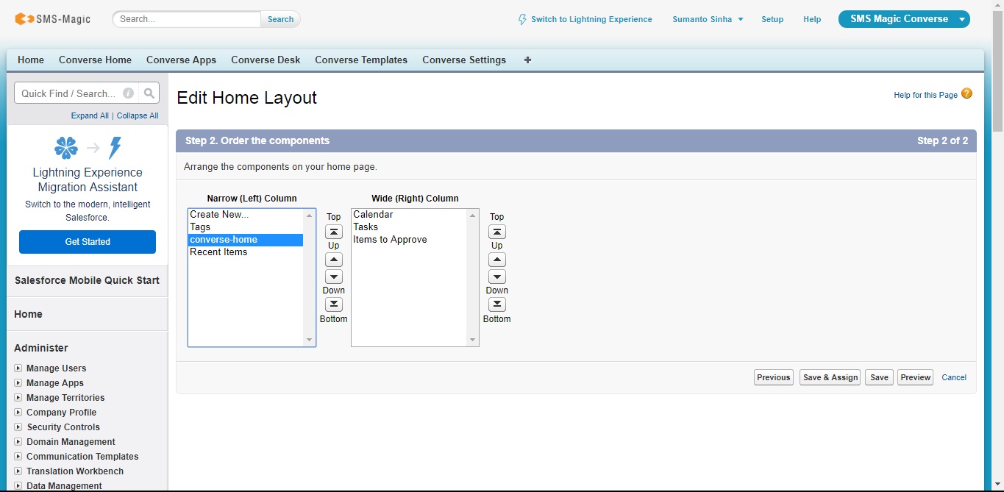The image size is (1004, 492).
Task: Select Tasks in wide column list
Action: click(409, 227)
